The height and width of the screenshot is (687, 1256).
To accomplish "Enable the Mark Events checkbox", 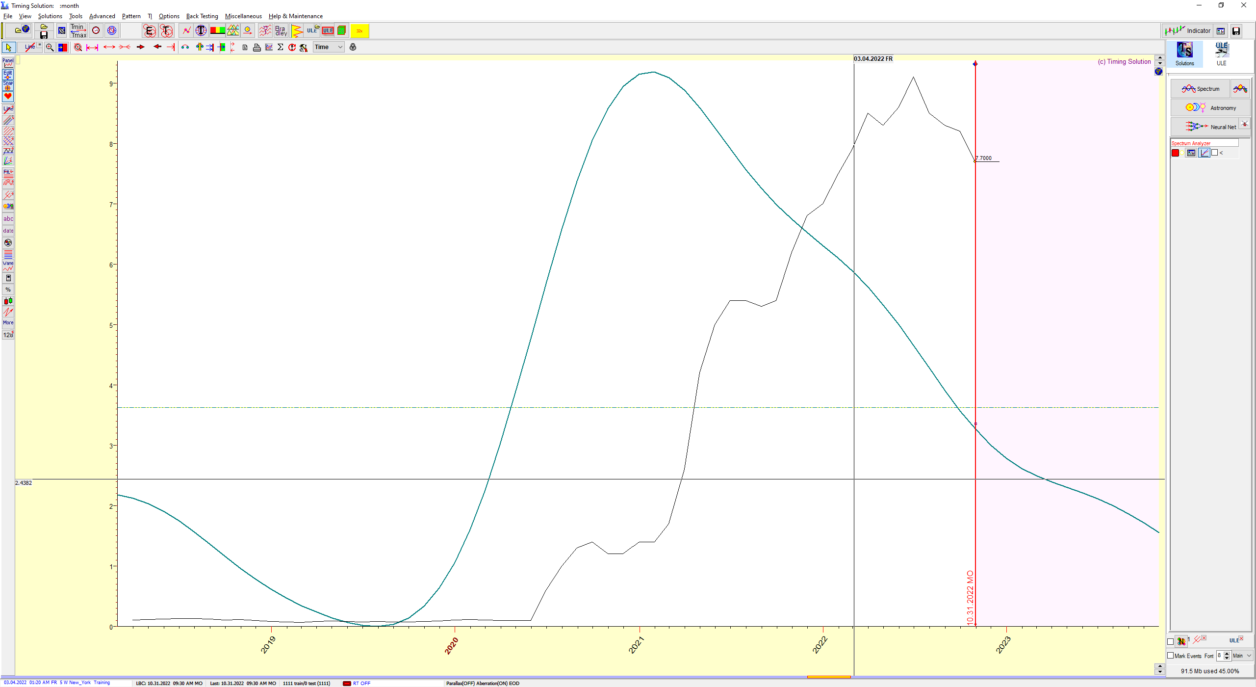I will coord(1170,656).
